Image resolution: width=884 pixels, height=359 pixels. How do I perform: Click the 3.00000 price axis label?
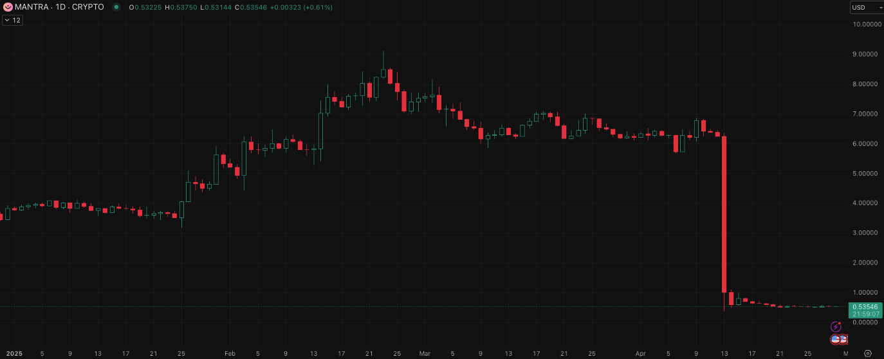(865, 233)
